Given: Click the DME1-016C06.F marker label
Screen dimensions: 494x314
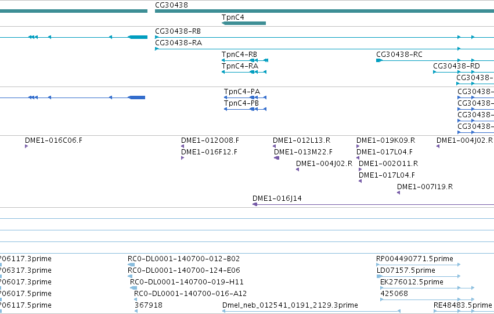Looking at the screenshot, I should (53, 140).
